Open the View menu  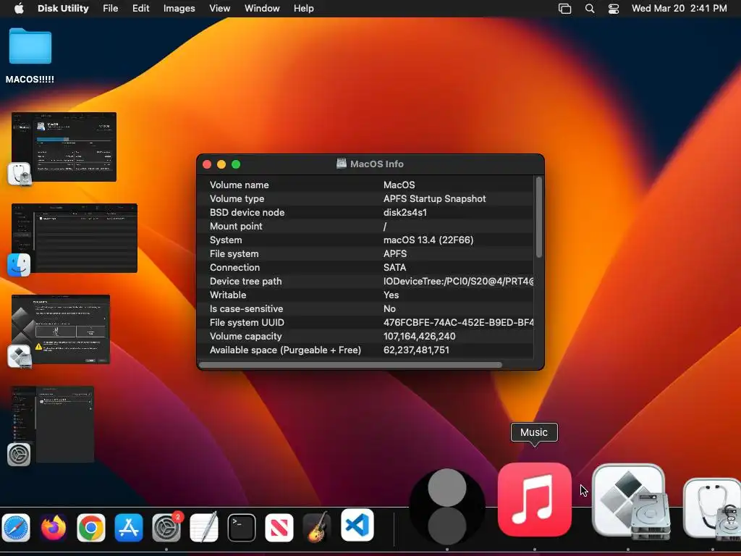click(x=220, y=8)
